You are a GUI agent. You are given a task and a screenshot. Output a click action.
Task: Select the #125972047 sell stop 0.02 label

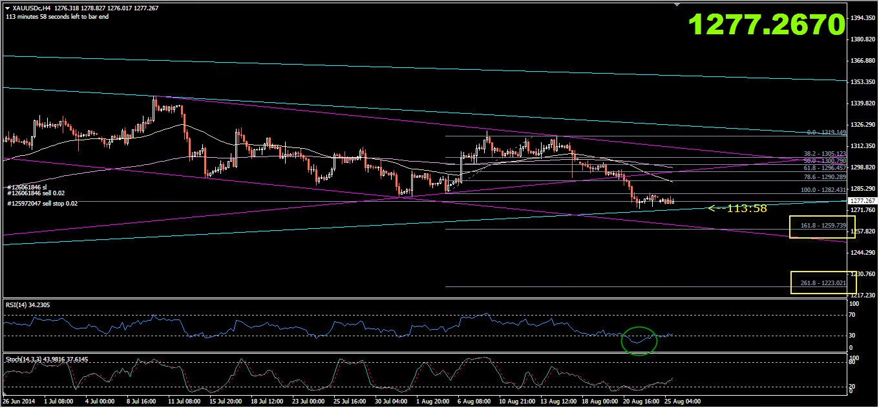[x=42, y=204]
